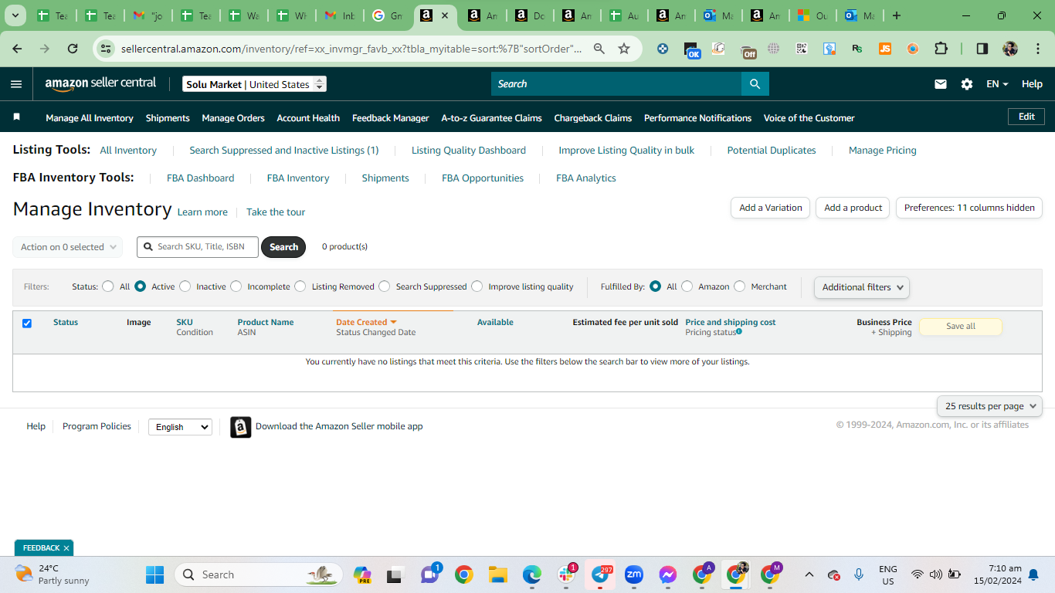Choose Fulfilled By Amazon radio button
Screen dimensions: 1055x593
[x=687, y=286]
